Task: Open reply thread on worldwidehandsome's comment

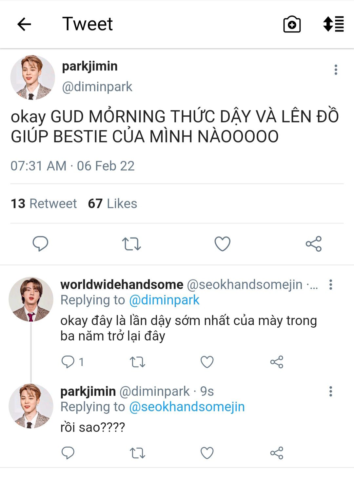Action: (x=68, y=362)
